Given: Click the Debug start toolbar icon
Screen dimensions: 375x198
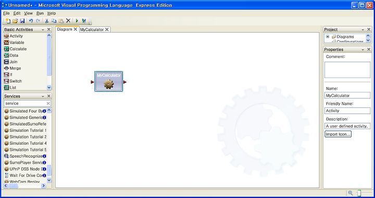Looking at the screenshot, I should point(84,21).
